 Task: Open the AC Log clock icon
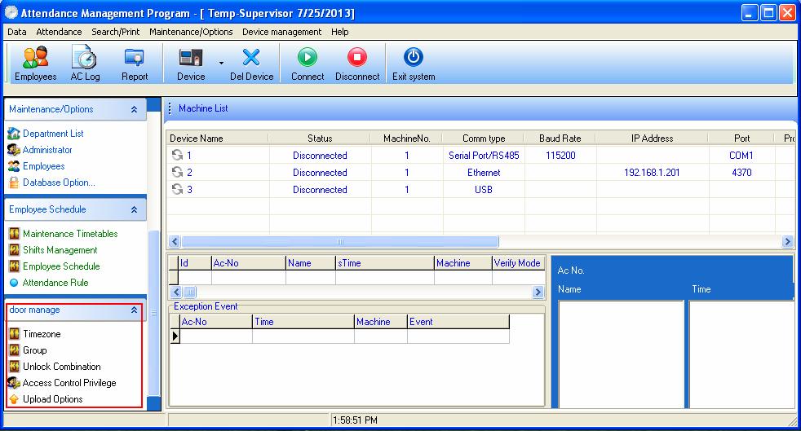pos(84,57)
